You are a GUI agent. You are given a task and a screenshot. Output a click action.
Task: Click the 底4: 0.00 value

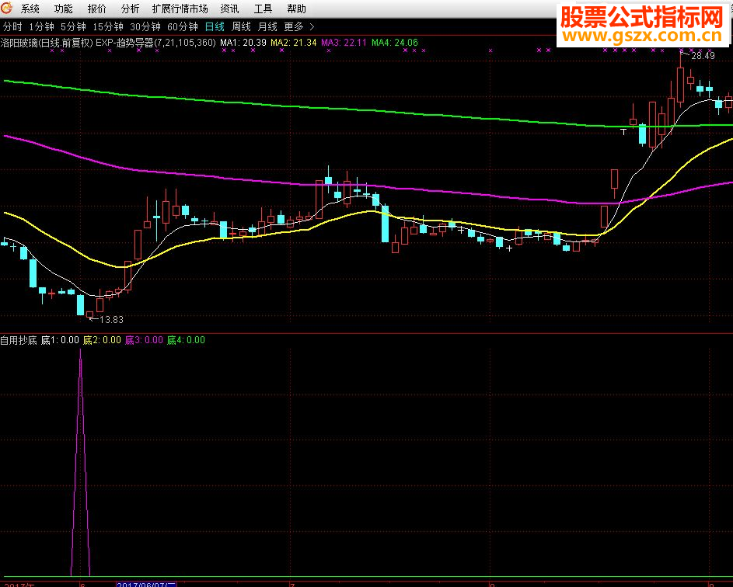click(x=186, y=340)
